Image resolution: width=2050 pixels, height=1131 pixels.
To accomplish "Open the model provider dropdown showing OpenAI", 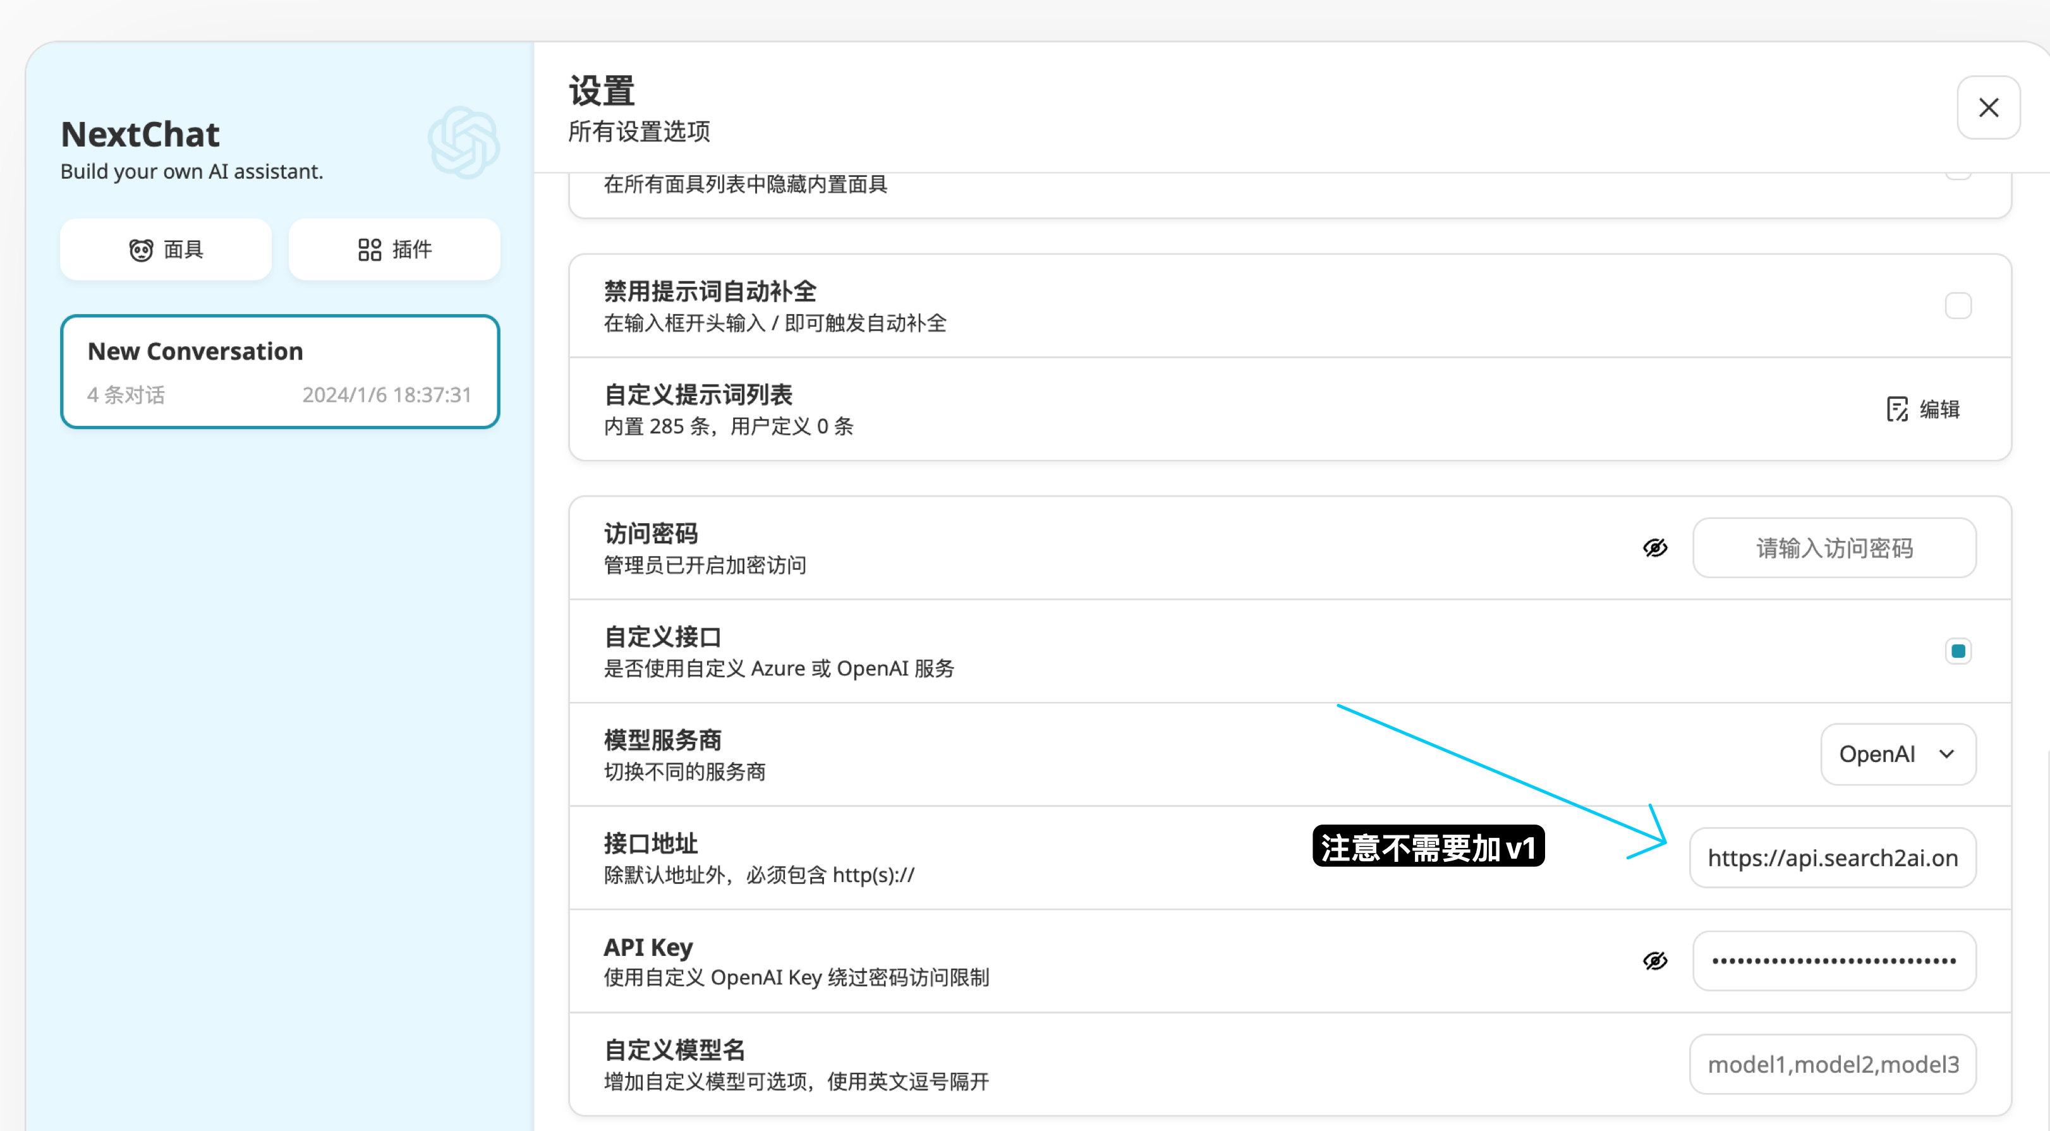I will [x=1897, y=754].
